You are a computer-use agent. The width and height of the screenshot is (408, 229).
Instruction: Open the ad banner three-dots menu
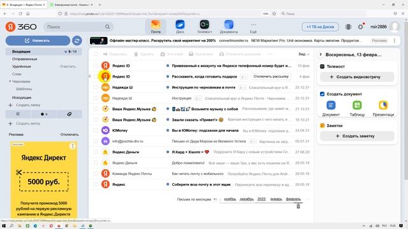pyautogui.click(x=395, y=41)
